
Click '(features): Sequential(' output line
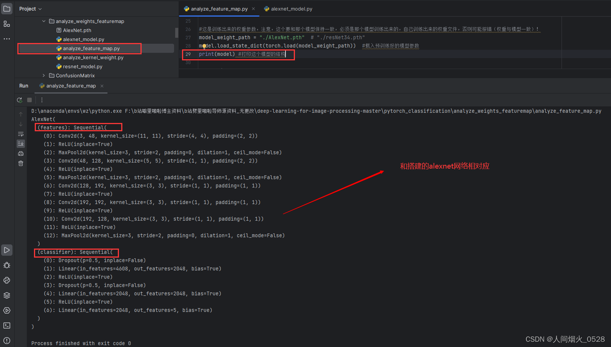click(72, 128)
